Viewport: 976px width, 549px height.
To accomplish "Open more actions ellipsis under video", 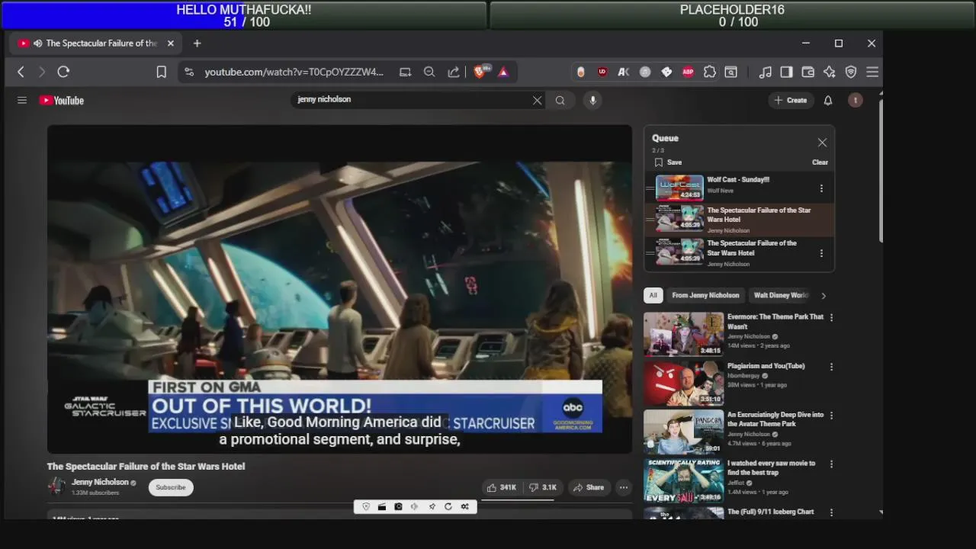I will coord(624,487).
